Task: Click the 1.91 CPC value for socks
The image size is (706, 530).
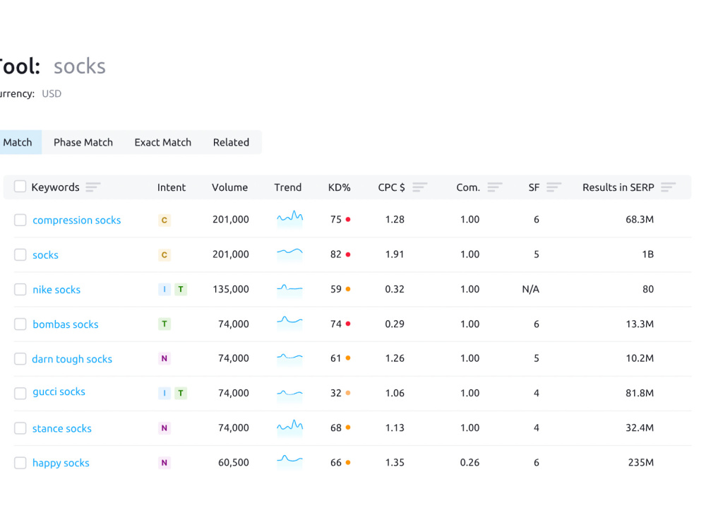Action: 395,254
